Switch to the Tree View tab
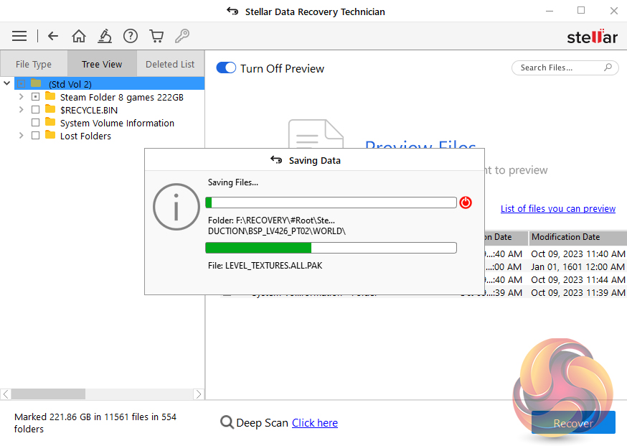The image size is (627, 446). [x=102, y=64]
